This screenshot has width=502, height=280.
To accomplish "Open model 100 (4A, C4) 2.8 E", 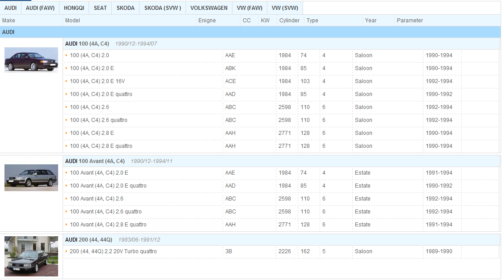I will click(92, 133).
